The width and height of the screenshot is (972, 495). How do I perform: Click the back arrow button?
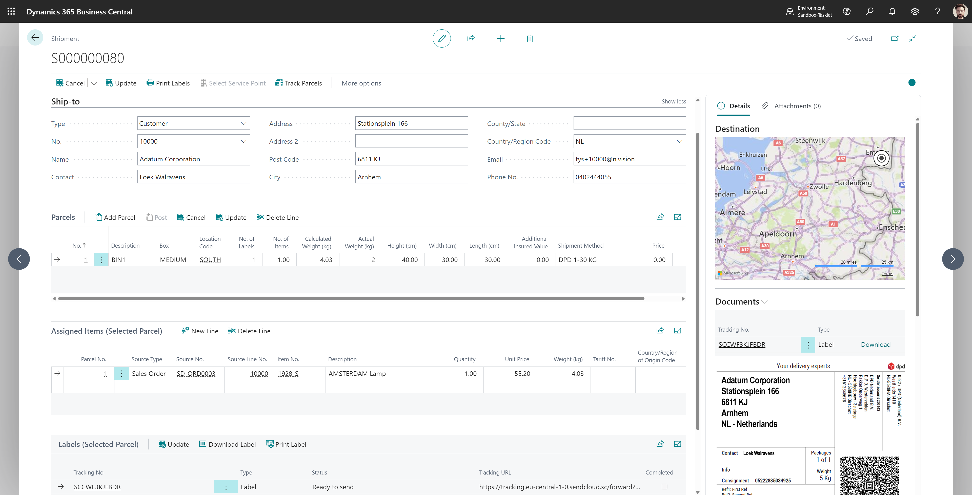35,38
